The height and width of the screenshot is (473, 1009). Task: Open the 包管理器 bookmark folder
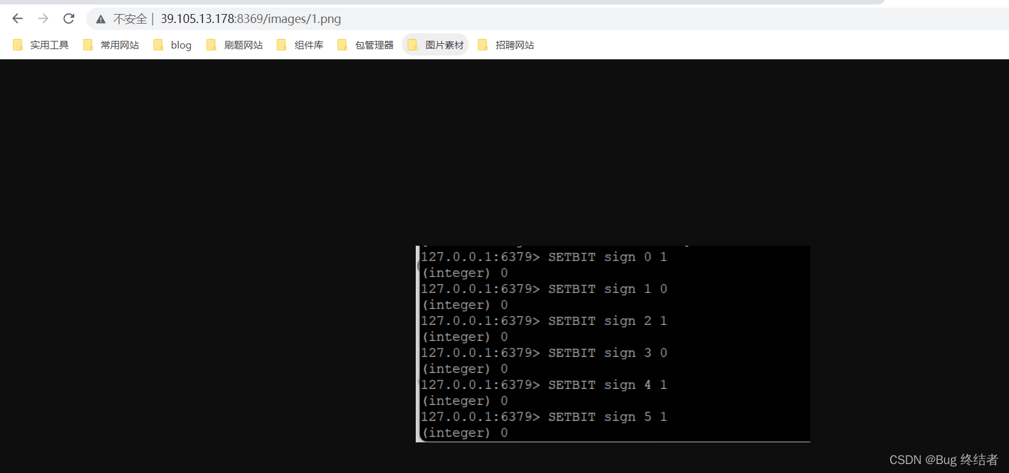coord(366,45)
